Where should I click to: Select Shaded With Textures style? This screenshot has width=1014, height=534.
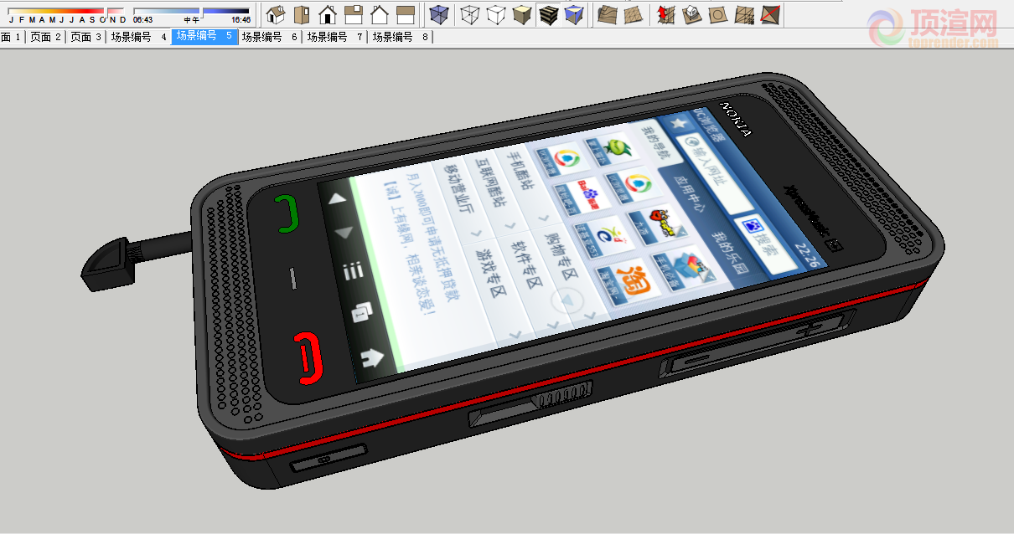(548, 14)
